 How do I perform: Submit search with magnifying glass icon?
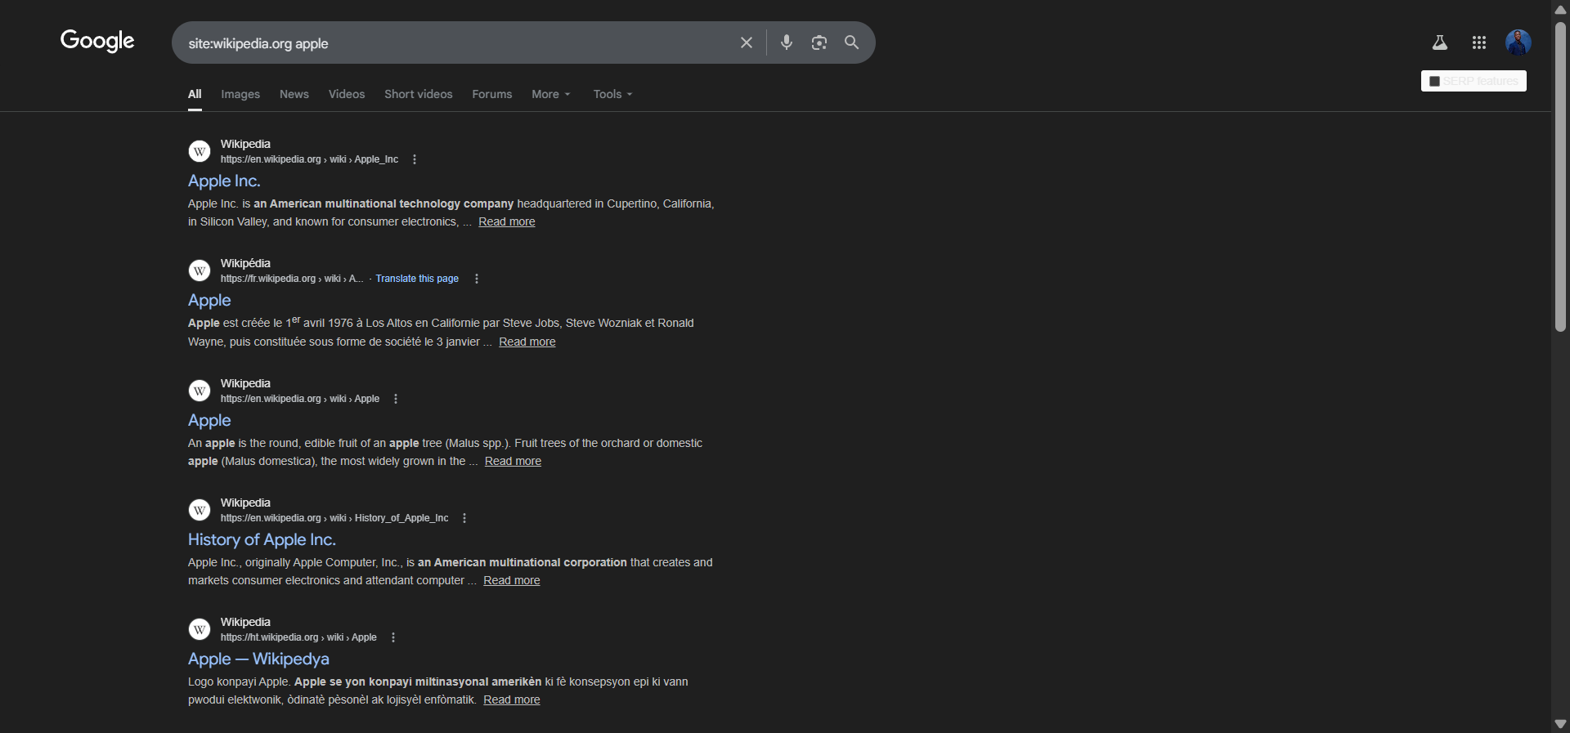[851, 42]
